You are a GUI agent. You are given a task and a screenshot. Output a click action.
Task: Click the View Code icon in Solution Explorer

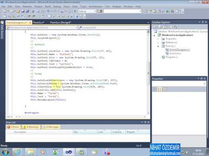(171, 27)
